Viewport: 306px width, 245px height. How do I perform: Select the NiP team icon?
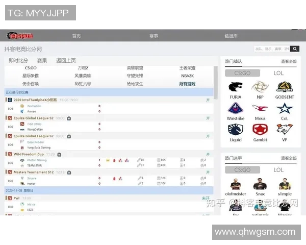click(x=260, y=87)
